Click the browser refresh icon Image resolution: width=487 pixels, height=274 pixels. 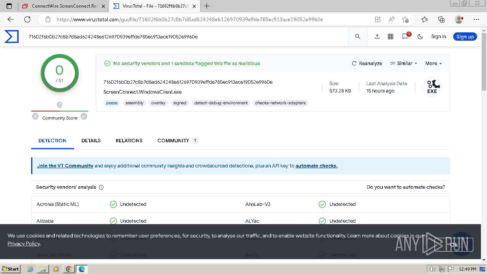pos(27,19)
